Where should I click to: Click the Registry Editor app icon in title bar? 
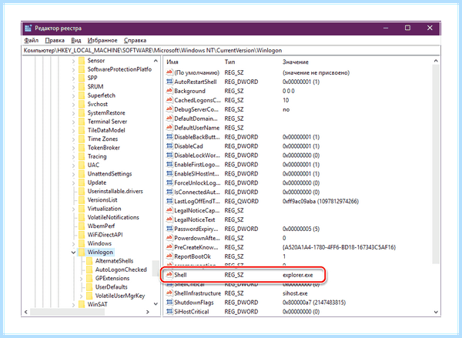pyautogui.click(x=28, y=28)
